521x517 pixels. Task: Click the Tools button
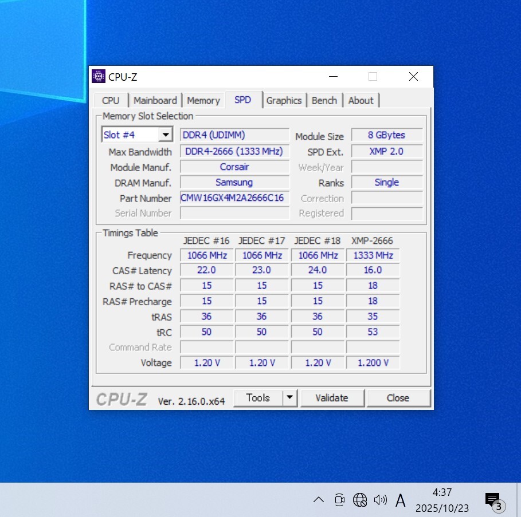pos(258,398)
